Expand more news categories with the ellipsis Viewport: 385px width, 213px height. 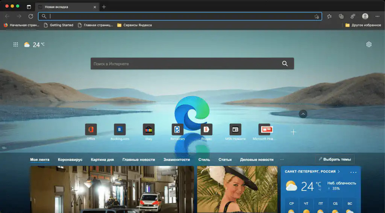coord(282,160)
